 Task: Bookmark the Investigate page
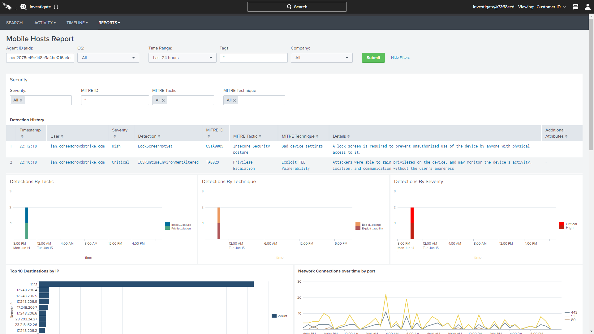(x=56, y=7)
